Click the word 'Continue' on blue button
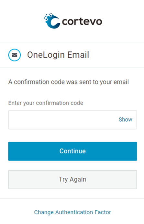The width and height of the screenshot is (144, 224). pos(72,151)
